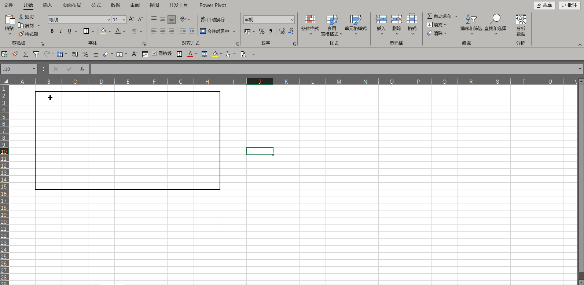Click the increase indent icon
584x285 pixels.
(x=191, y=31)
